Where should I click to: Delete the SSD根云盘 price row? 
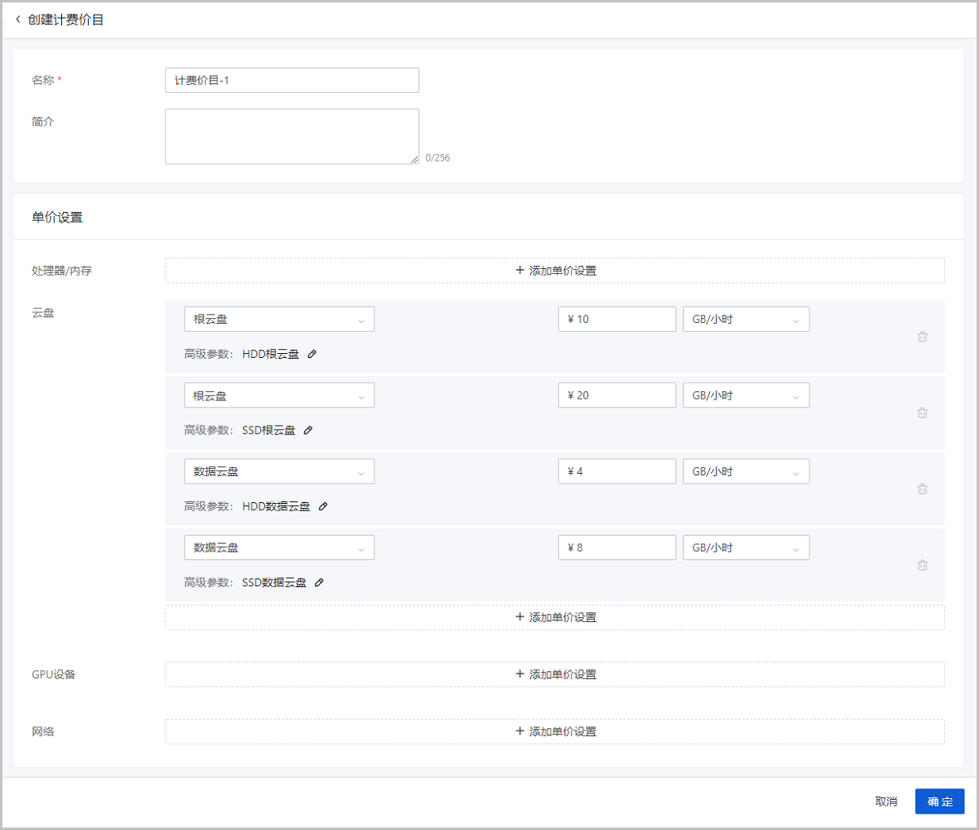922,413
